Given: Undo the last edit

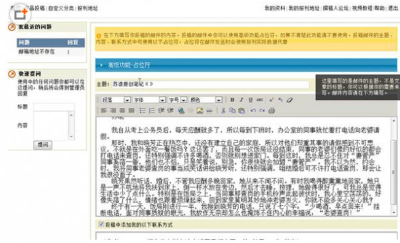Looking at the screenshot, I should coord(253,111).
